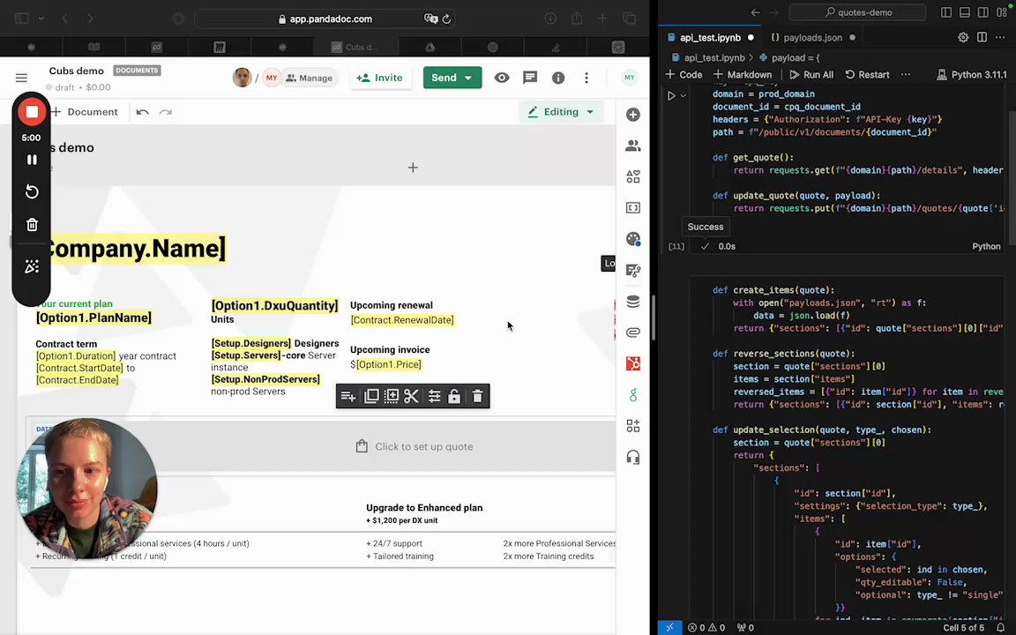
Task: Split the VS Code editor
Action: coord(982,38)
